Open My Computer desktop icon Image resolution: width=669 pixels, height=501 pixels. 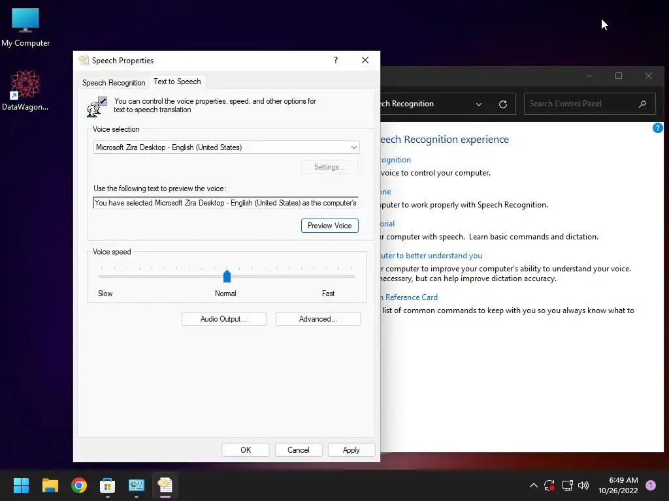(x=25, y=27)
